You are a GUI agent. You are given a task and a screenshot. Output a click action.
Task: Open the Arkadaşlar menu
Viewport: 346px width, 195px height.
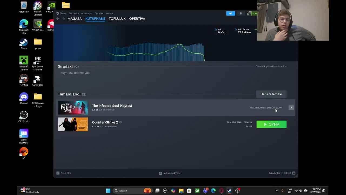click(x=87, y=13)
